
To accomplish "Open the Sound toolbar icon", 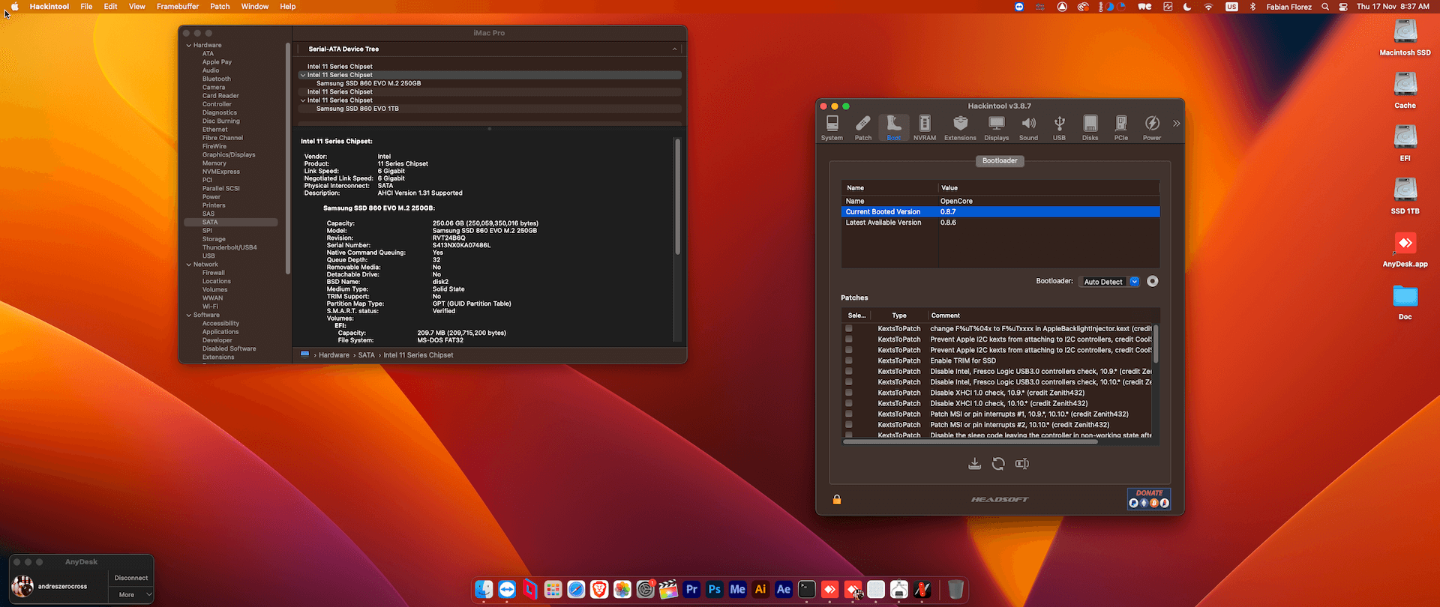I will coord(1028,127).
